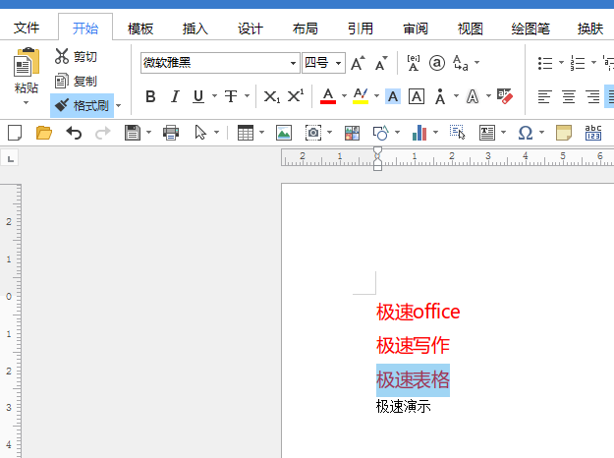The height and width of the screenshot is (458, 614).
Task: Open the File (文件) menu
Action: [x=27, y=29]
